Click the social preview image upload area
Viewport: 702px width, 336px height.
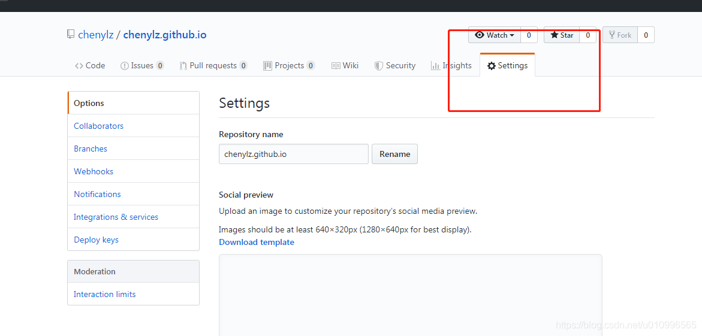pyautogui.click(x=411, y=295)
